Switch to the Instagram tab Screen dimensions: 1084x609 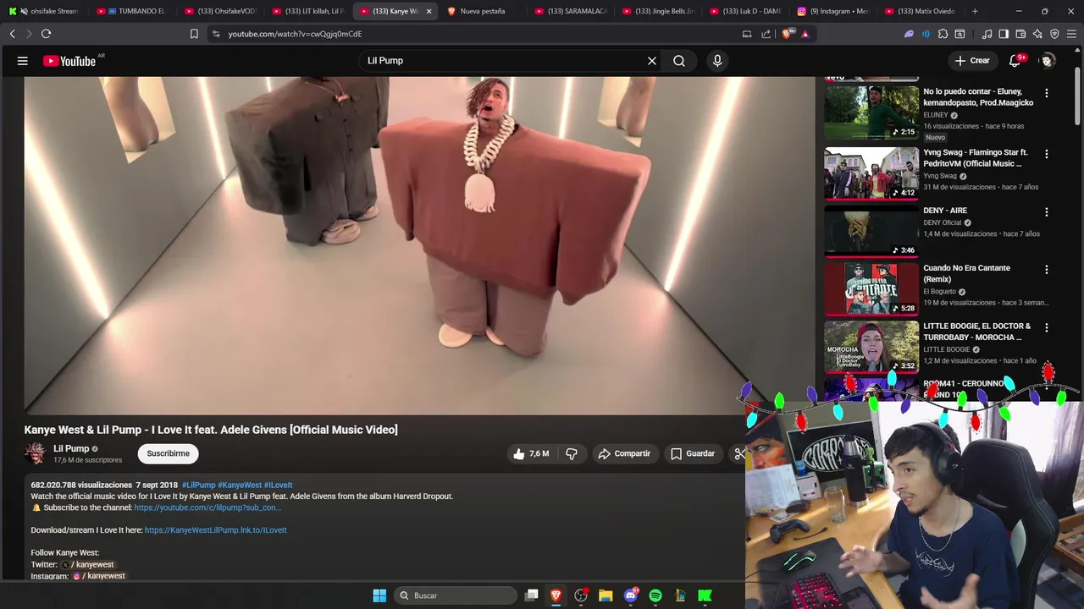click(832, 11)
